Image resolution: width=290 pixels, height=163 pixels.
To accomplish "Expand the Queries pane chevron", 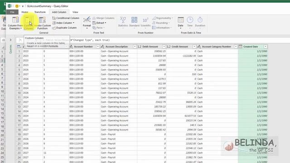I will click(x=10, y=40).
